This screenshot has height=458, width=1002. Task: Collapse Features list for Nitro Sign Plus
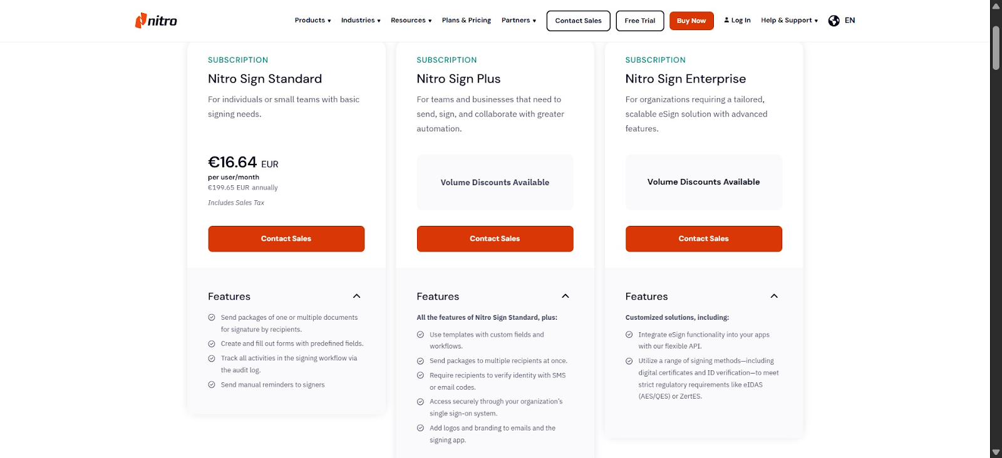[565, 296]
